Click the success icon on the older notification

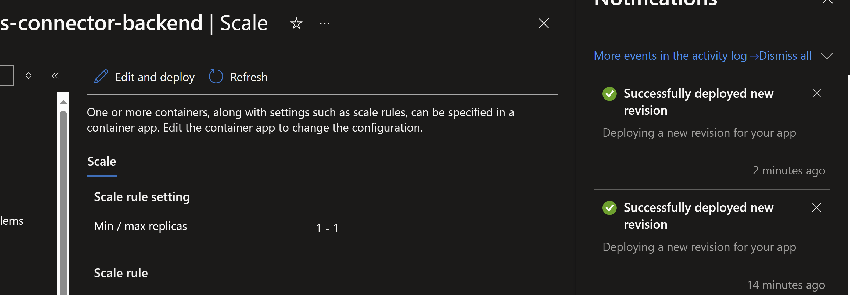pos(609,208)
